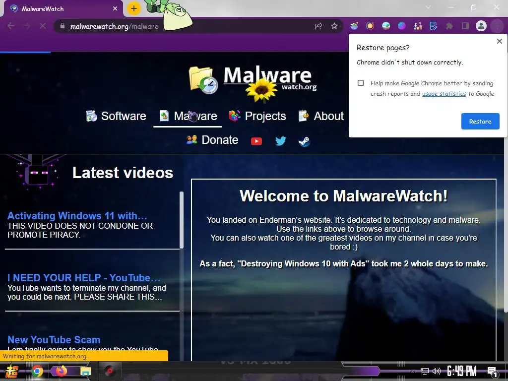This screenshot has width=508, height=381.
Task: Close the MalwareWatch tab
Action: 115,9
